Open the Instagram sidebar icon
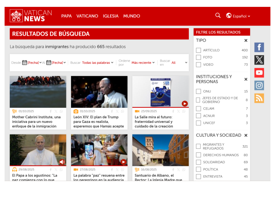 pyautogui.click(x=259, y=85)
